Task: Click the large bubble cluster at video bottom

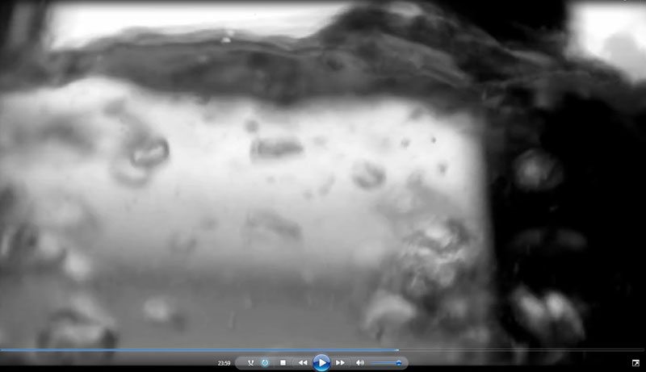Action: pyautogui.click(x=420, y=266)
